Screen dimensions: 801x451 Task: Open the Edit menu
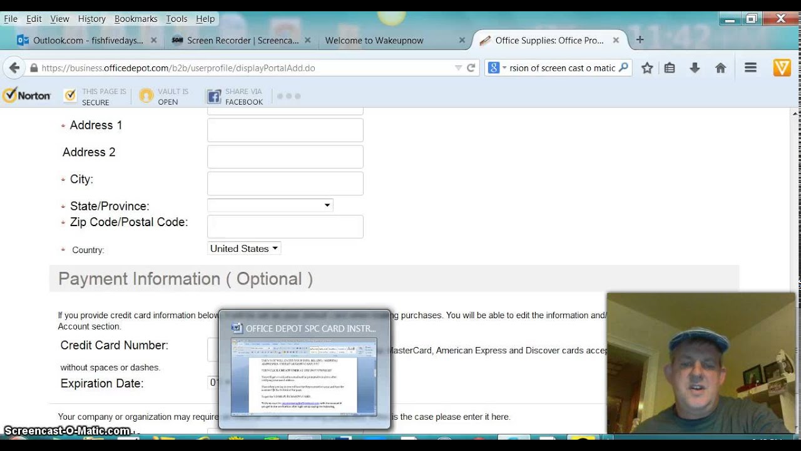(x=34, y=19)
